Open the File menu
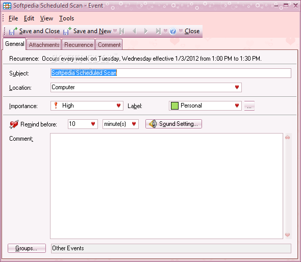301x262 pixels. pyautogui.click(x=13, y=18)
